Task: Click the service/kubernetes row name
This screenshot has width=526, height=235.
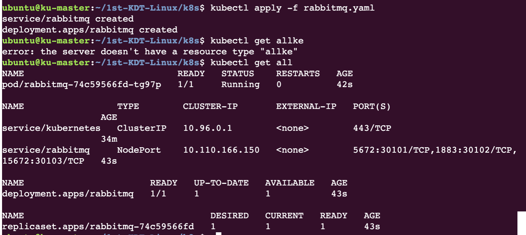Action: tap(51, 128)
